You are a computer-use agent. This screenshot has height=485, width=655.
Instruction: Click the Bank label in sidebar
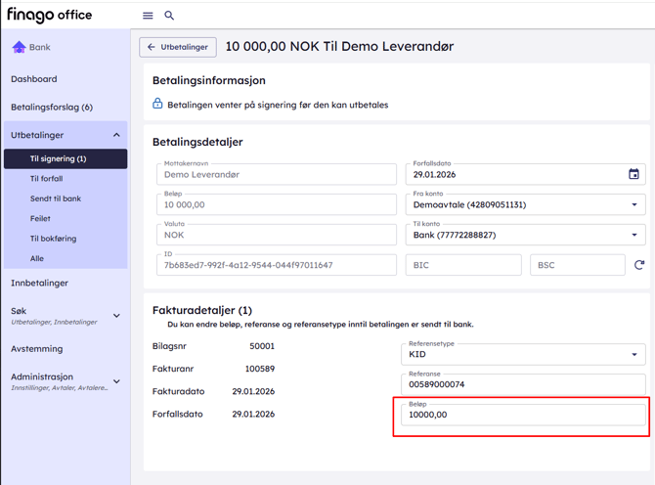tap(40, 47)
